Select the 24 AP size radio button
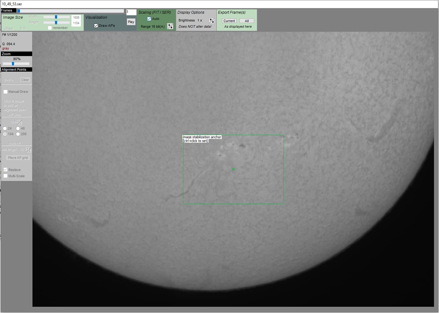Viewport: 439px width, 313px height. point(5,128)
